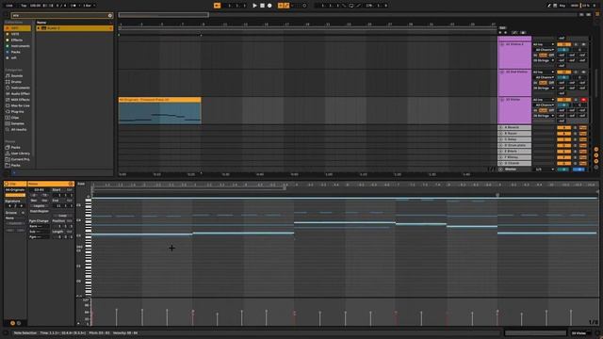Click the piano roll keyboard keys
Image resolution: width=603 pixels, height=339 pixels.
89,247
